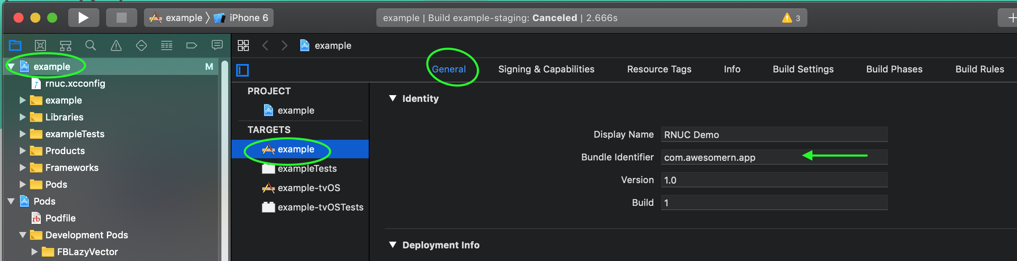
Task: Go forward in editor history
Action: (285, 45)
